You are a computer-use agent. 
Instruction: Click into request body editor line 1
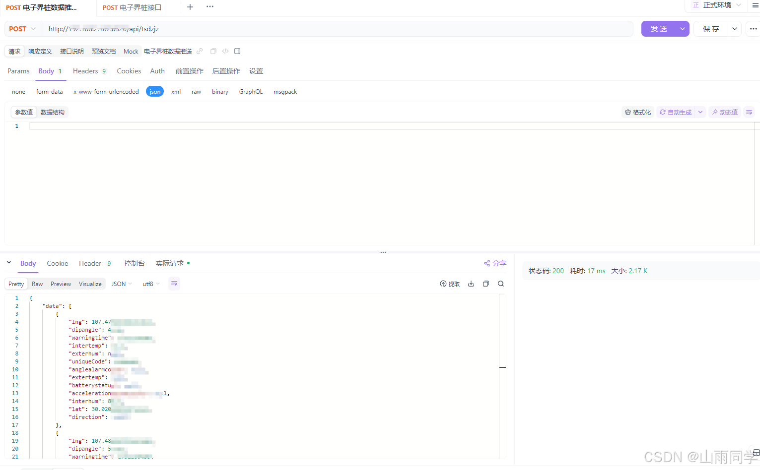point(392,126)
